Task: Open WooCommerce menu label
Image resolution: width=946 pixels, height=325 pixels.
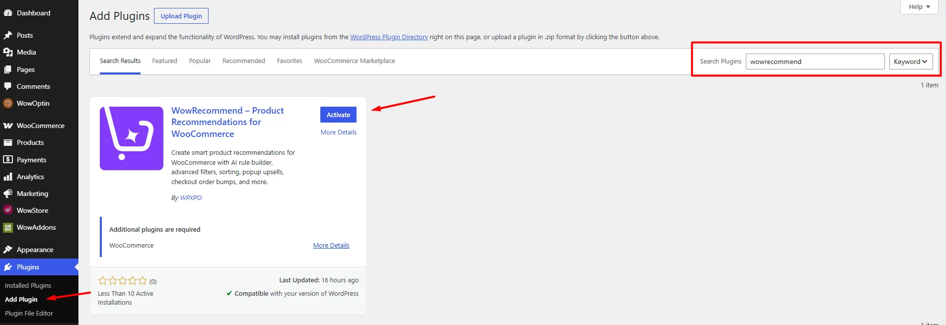Action: 41,126
